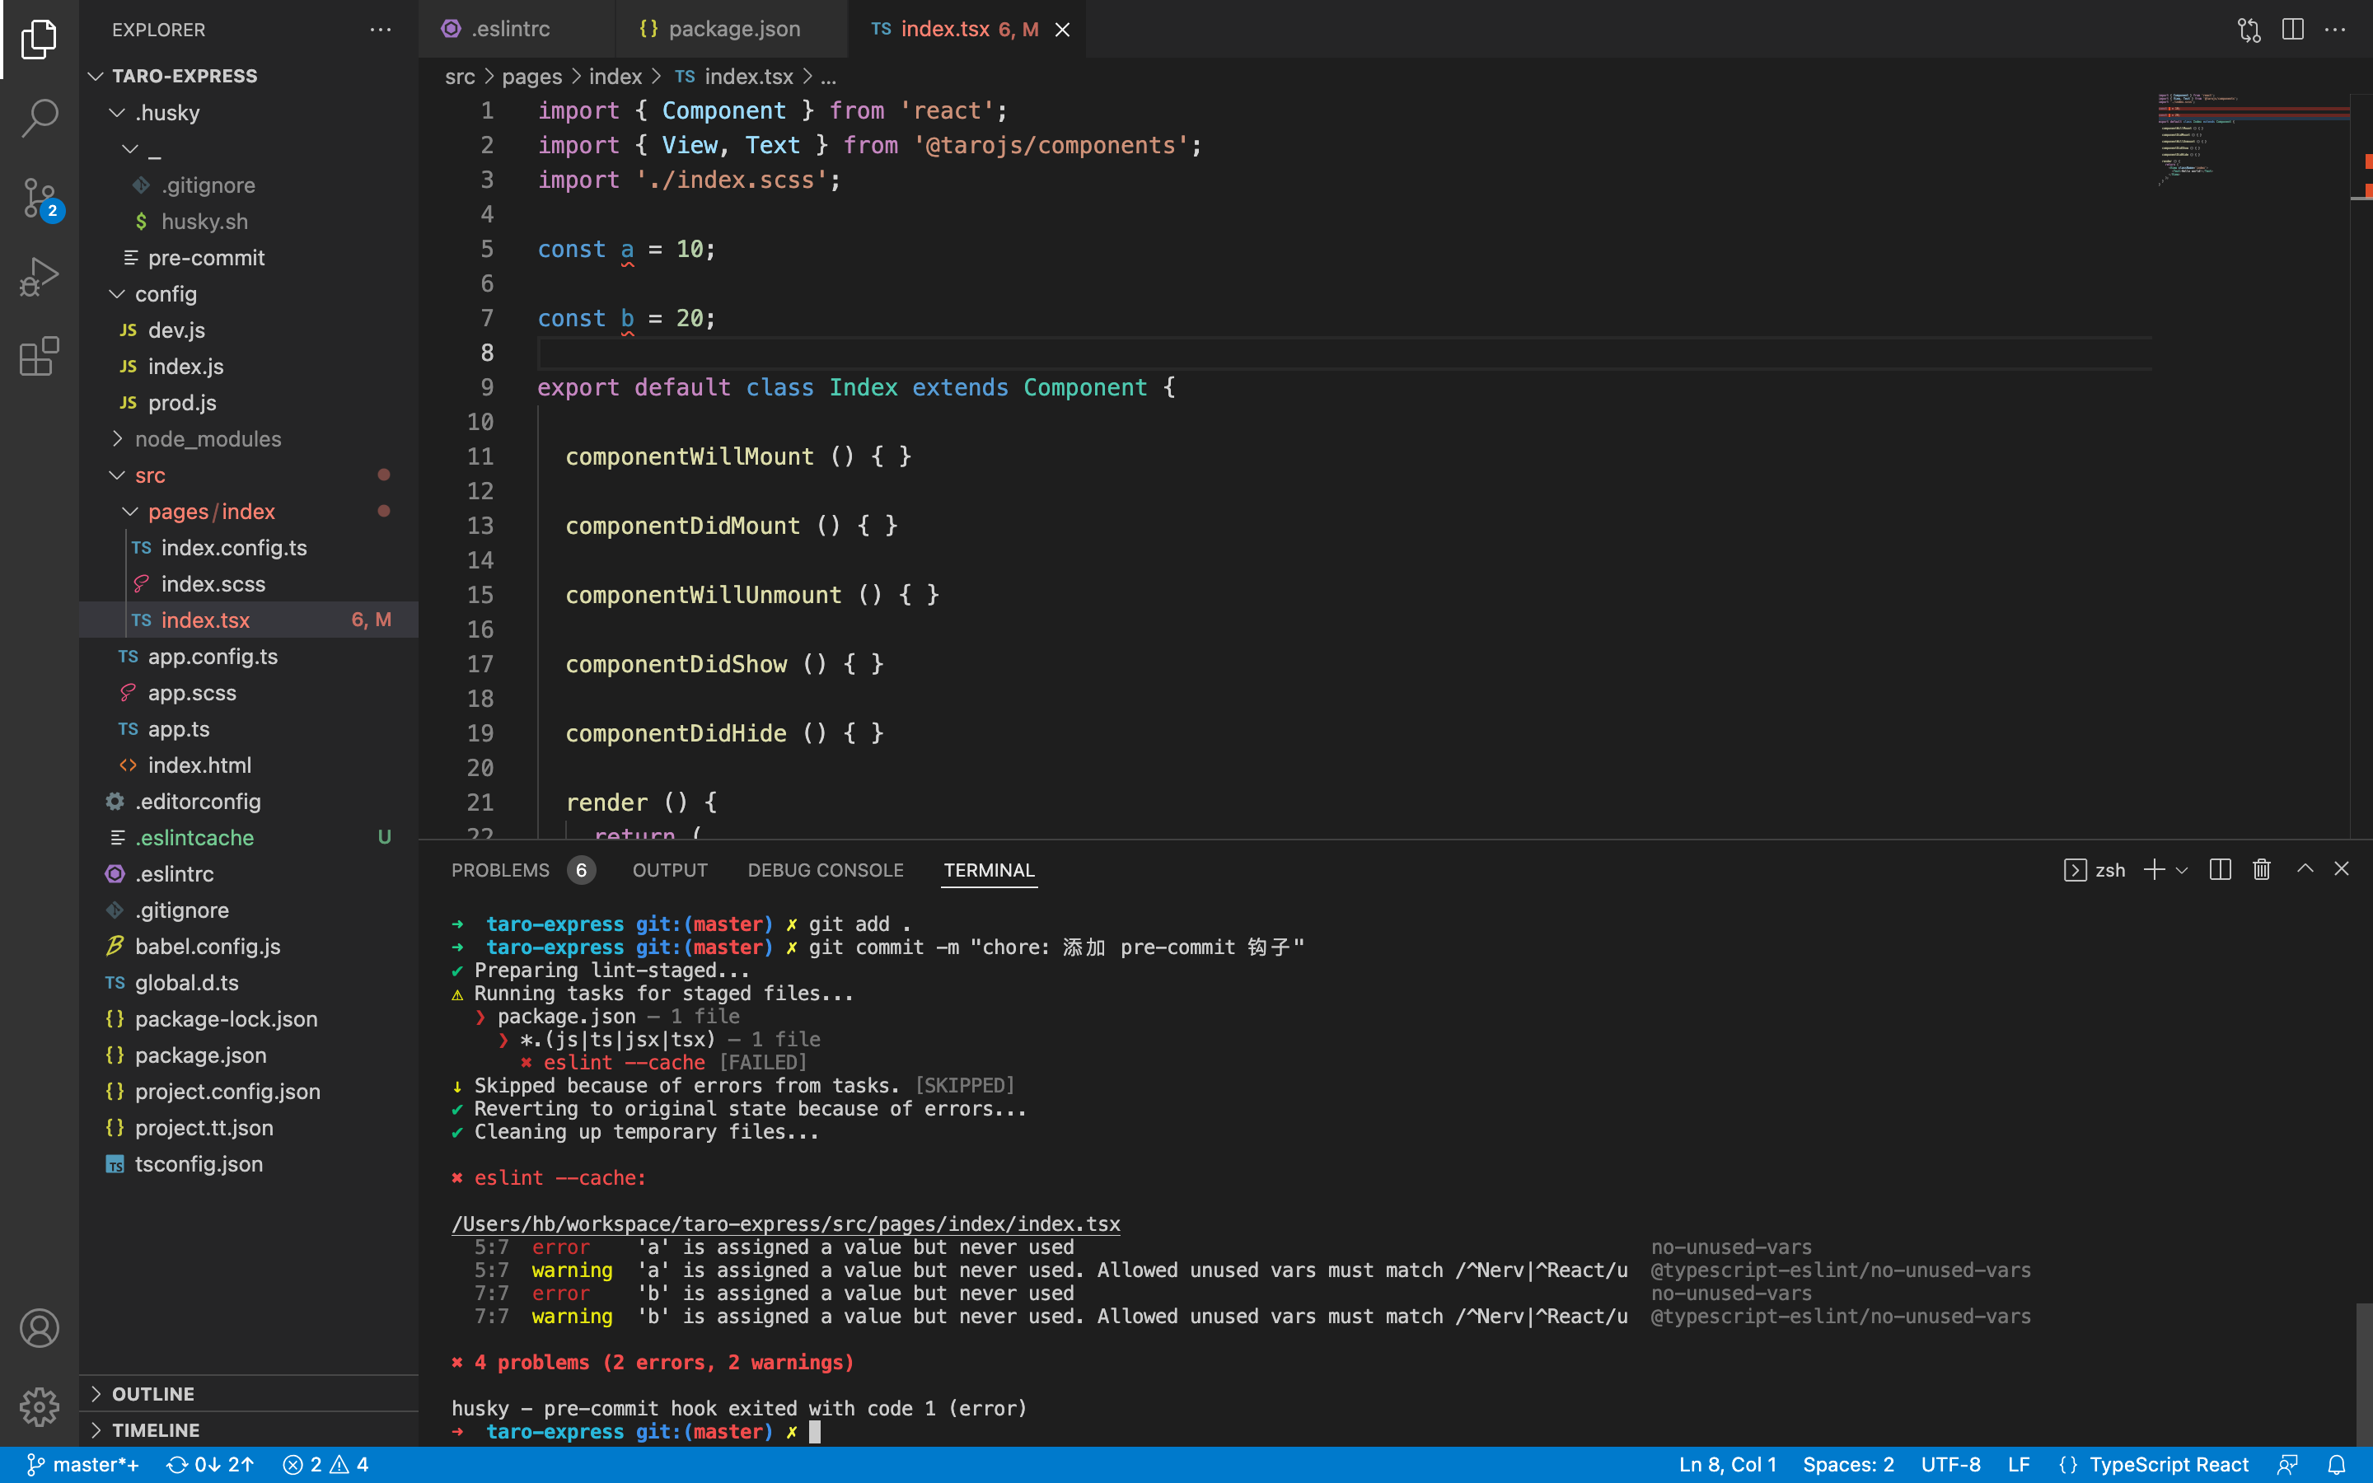Click the pages breadcrumb segment
Screen dimensions: 2373x1483
[531, 77]
